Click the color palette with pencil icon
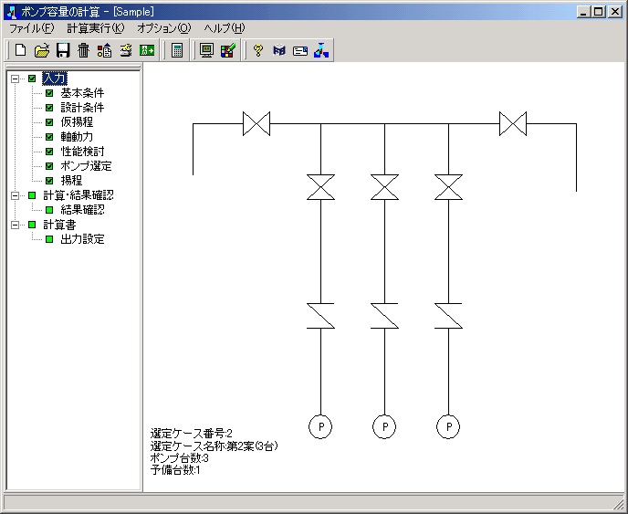 [228, 50]
